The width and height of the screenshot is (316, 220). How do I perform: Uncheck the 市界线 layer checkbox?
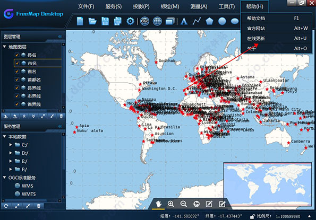click(x=17, y=96)
